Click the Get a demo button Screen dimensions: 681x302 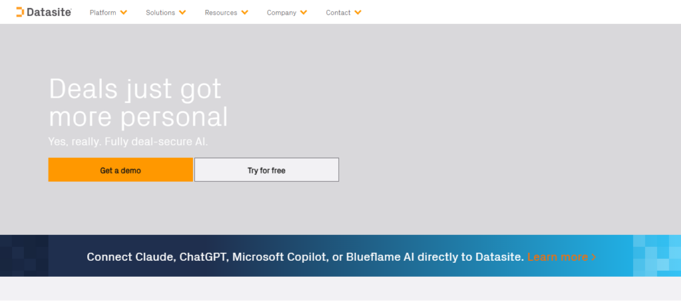click(120, 170)
